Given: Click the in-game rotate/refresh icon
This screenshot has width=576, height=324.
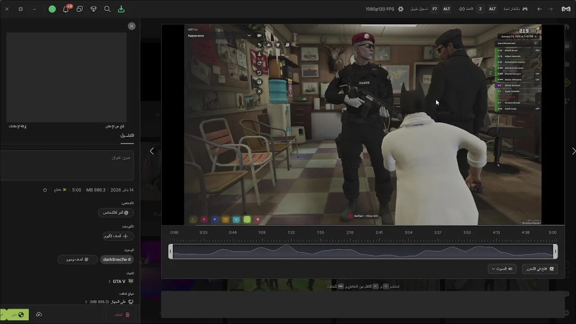Looking at the screenshot, I should 259,63.
